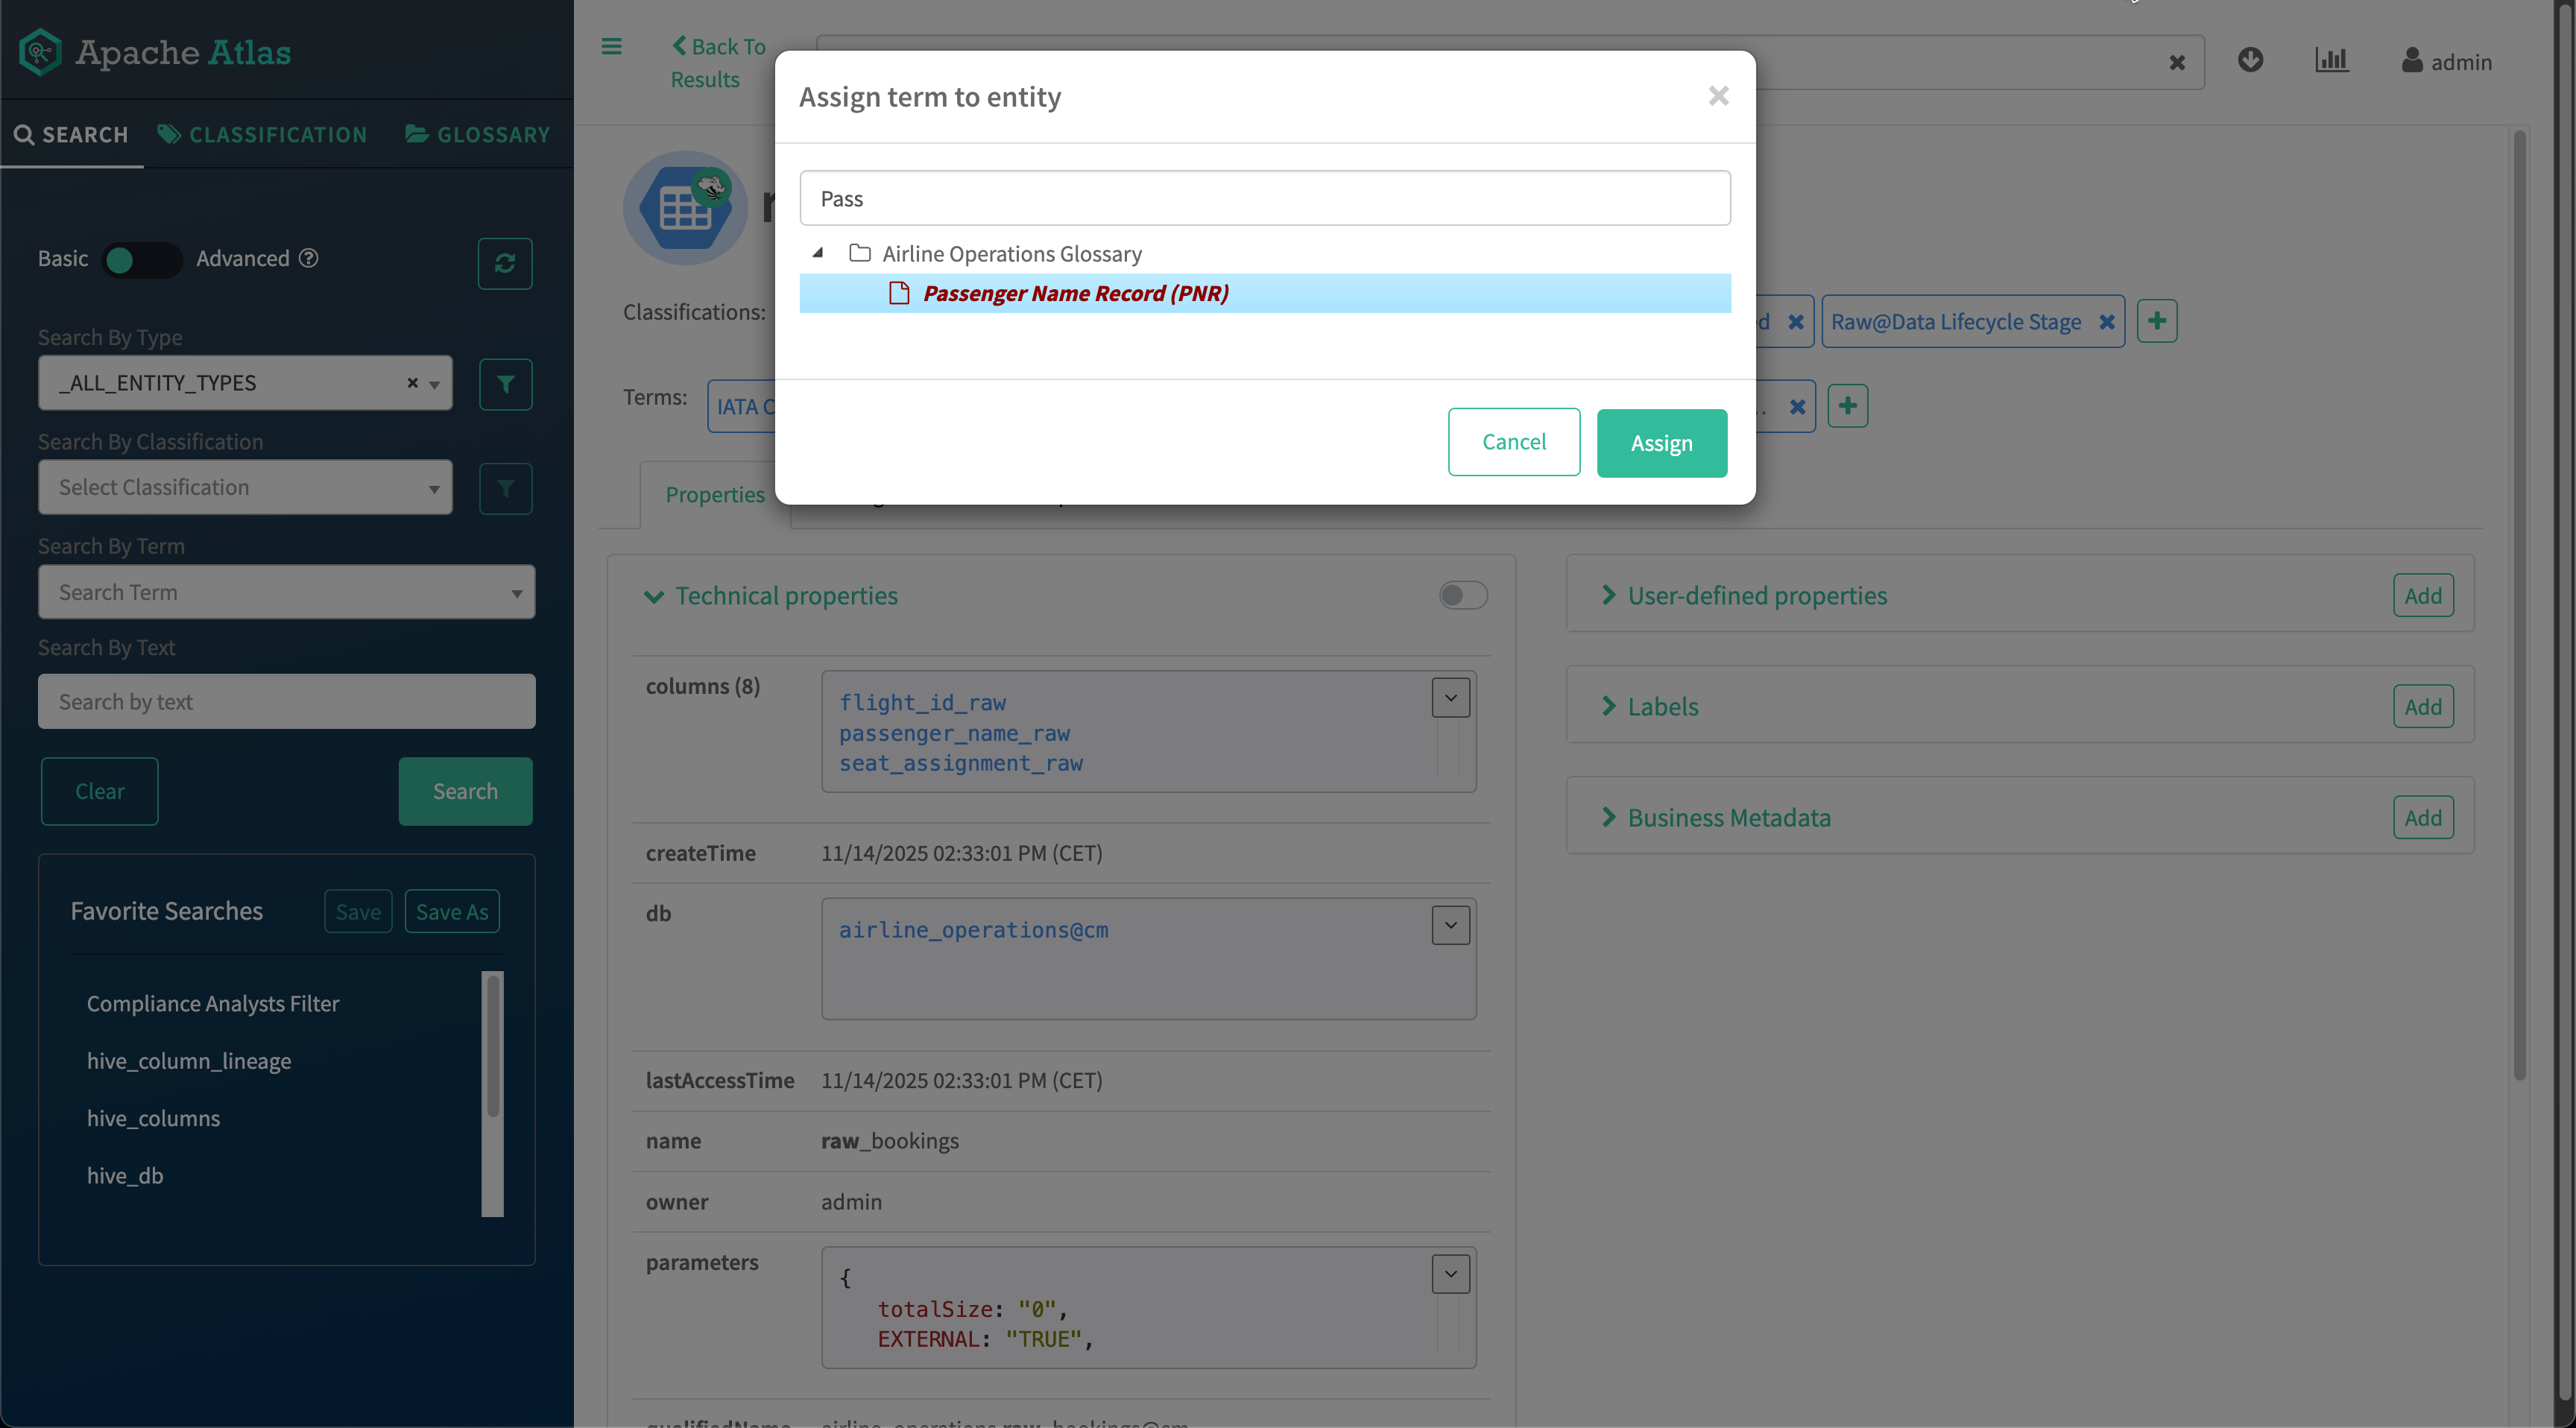
Task: Switch to the Glossary tab
Action: tap(478, 134)
